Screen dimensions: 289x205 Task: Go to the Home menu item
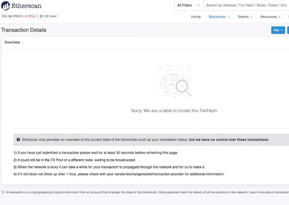coord(196,17)
